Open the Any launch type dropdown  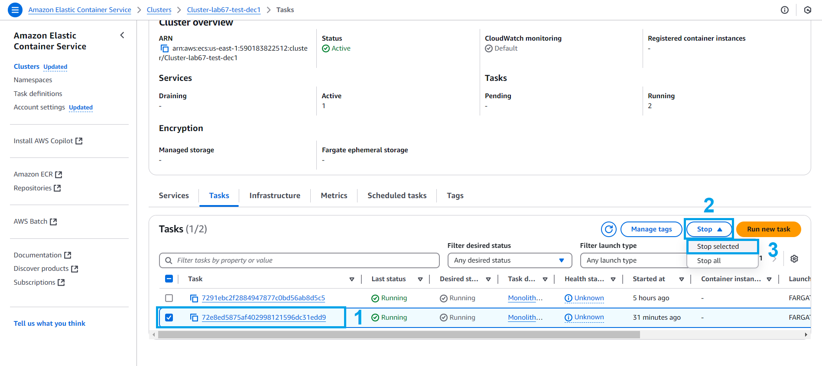point(634,260)
